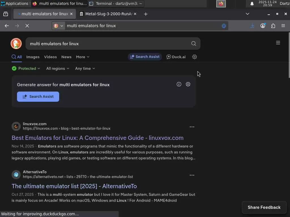Open the Protected safe search dropdown
Screen dimensions: 290x217
pyautogui.click(x=26, y=68)
